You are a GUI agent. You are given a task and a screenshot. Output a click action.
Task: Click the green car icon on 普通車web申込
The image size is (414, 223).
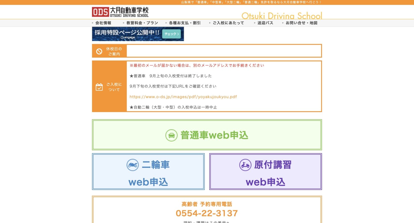[171, 135]
